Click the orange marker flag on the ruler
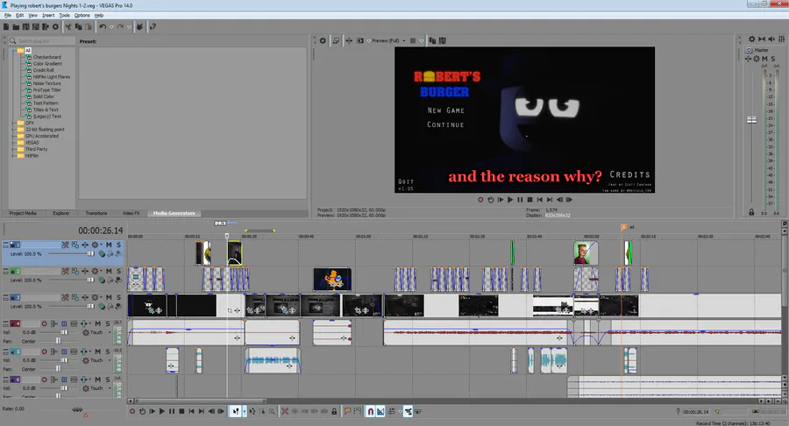This screenshot has height=426, width=789. [624, 227]
